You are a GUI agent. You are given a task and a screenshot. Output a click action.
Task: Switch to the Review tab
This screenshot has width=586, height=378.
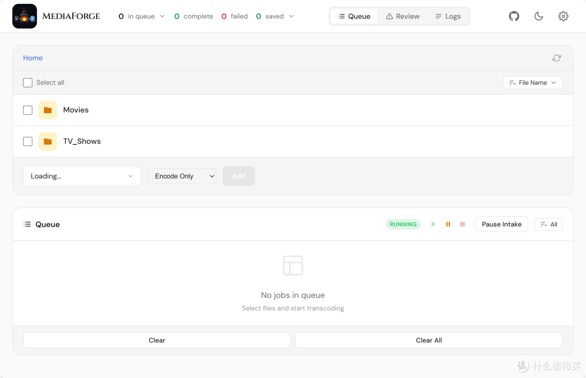click(403, 16)
